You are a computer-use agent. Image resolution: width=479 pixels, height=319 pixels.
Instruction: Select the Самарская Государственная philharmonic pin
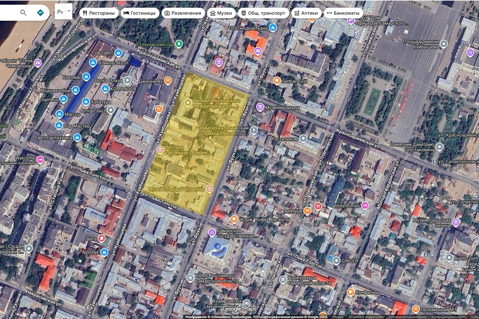[x=212, y=232]
